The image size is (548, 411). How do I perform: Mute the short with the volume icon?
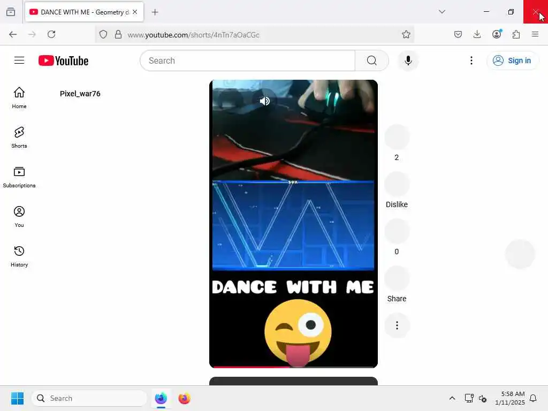pyautogui.click(x=264, y=101)
